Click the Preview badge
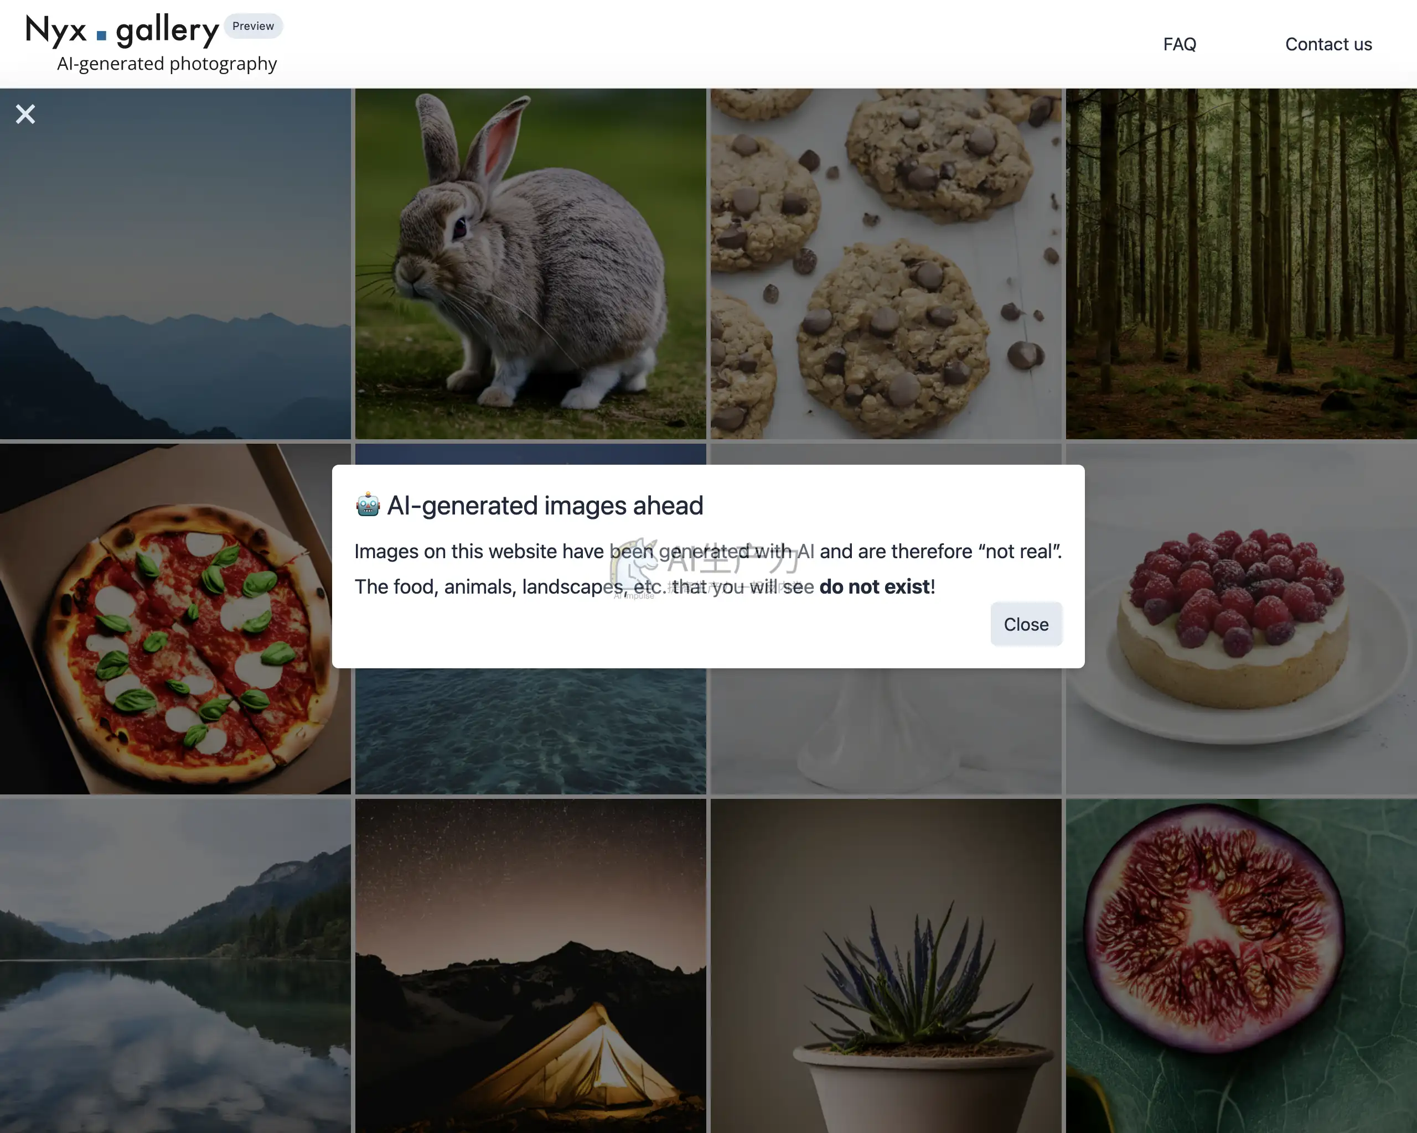The height and width of the screenshot is (1133, 1417). (x=253, y=26)
